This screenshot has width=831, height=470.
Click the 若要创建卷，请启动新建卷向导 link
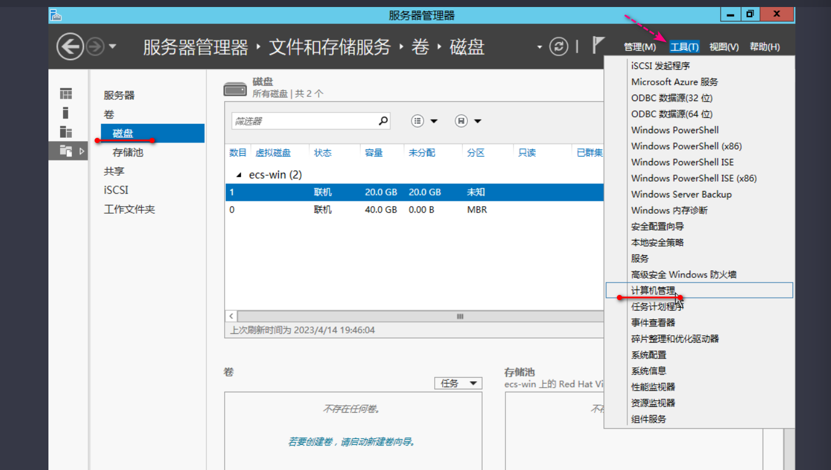(352, 442)
